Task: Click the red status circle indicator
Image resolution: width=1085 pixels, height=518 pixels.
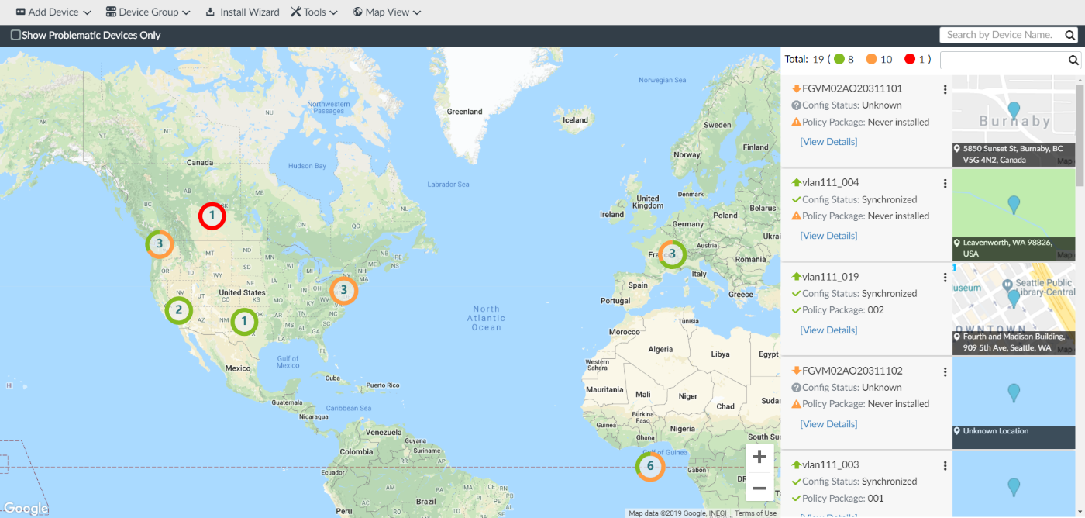Action: pyautogui.click(x=910, y=59)
